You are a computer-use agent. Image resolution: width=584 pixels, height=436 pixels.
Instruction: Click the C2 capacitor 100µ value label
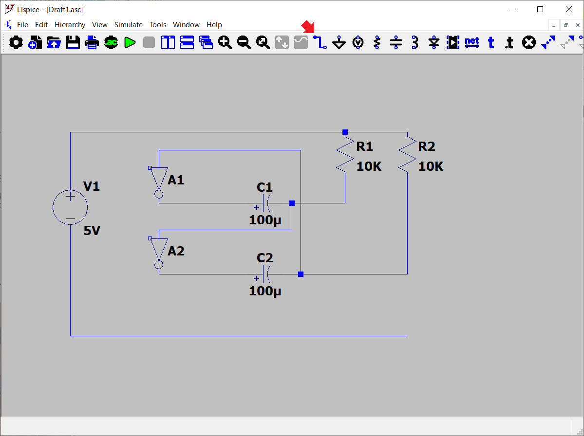pyautogui.click(x=265, y=291)
